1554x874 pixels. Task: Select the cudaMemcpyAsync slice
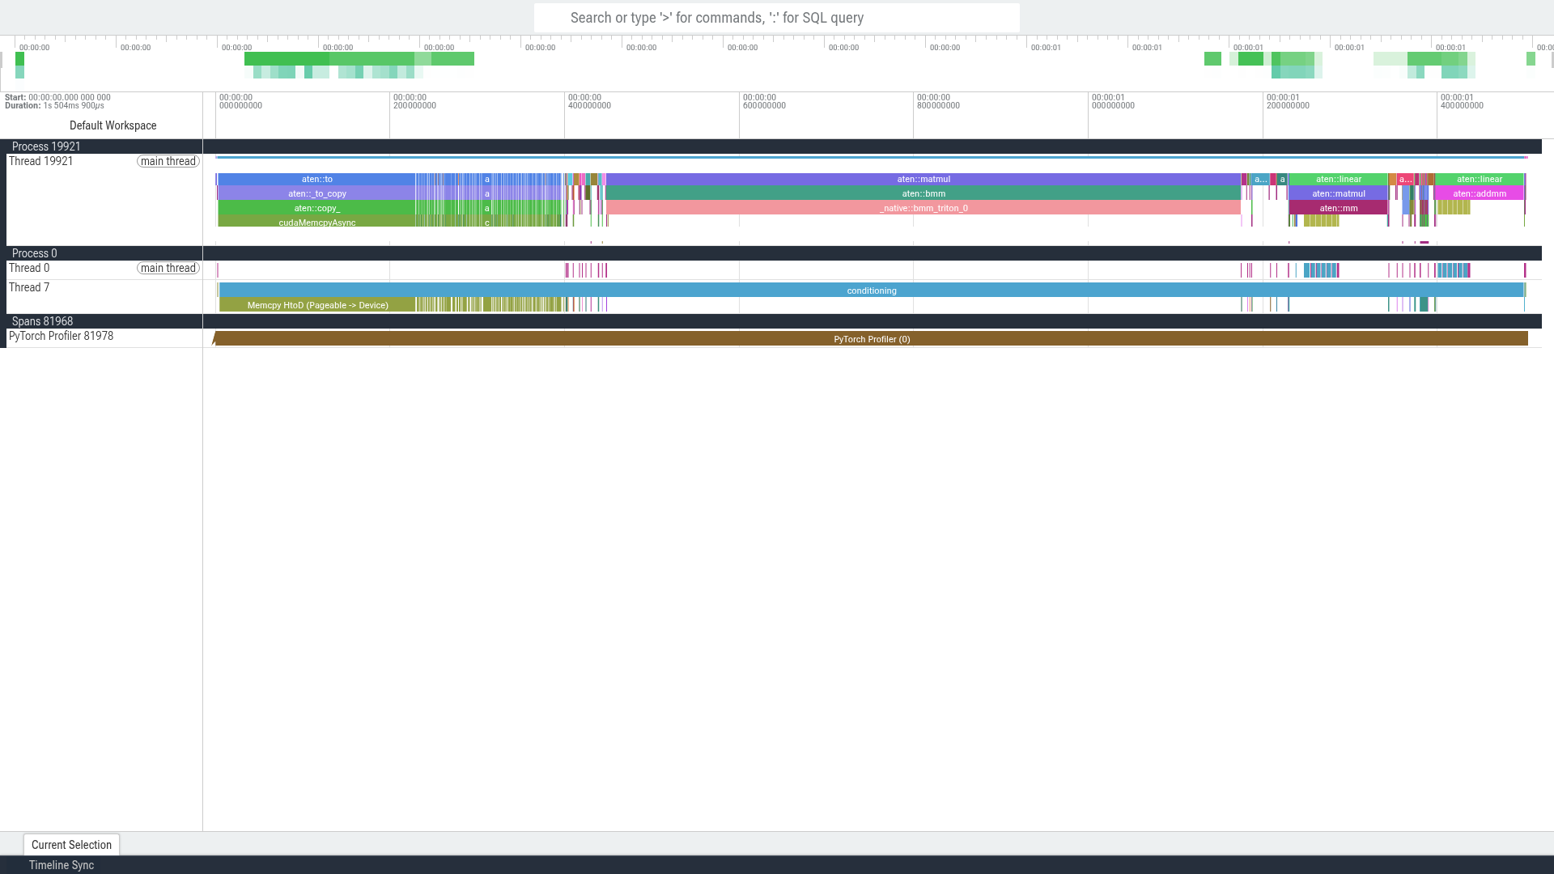point(316,223)
